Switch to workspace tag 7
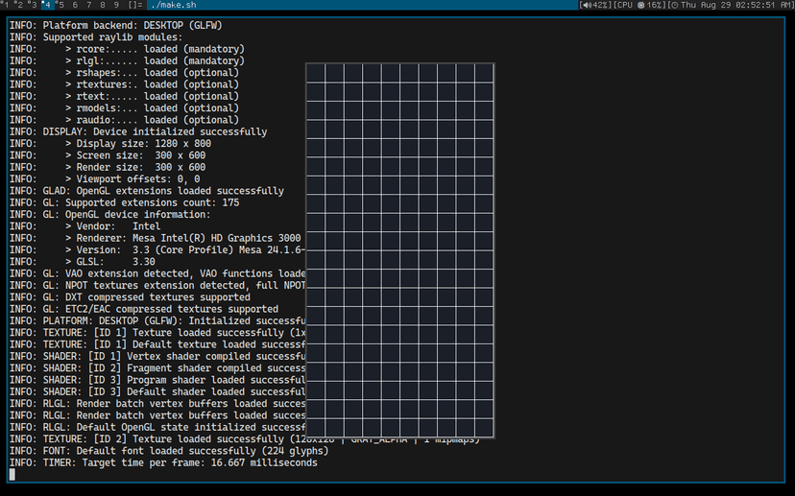This screenshot has width=795, height=496. (89, 5)
